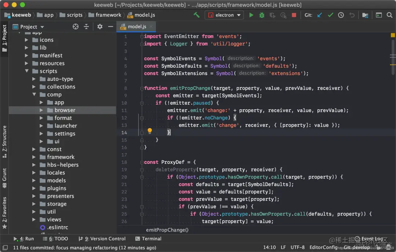
Task: Expand the icons folder
Action: [26, 40]
